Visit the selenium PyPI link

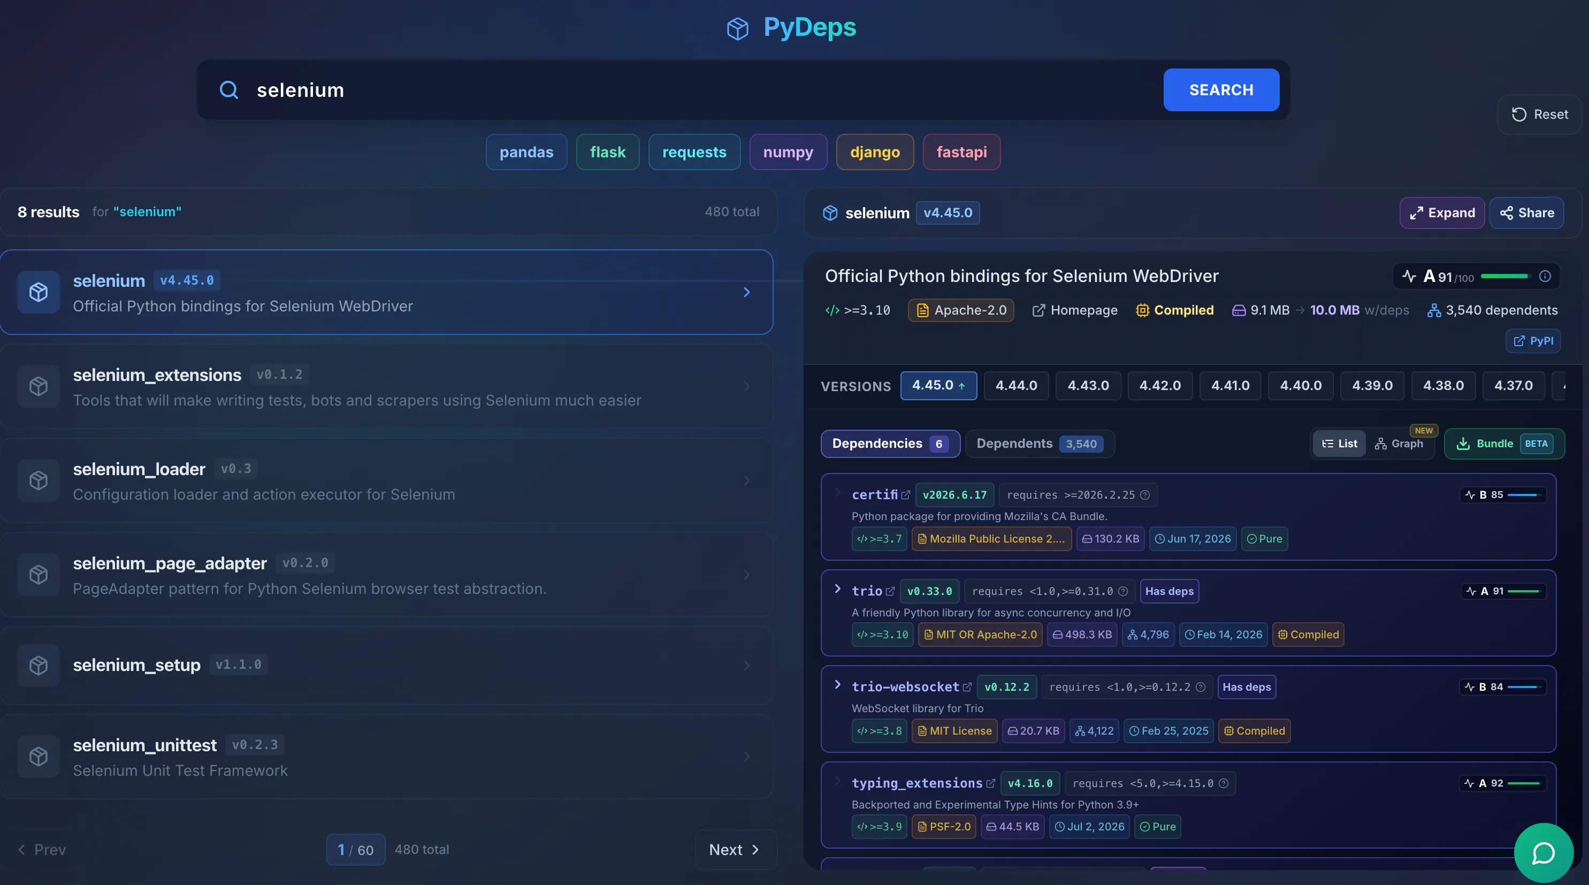[x=1533, y=341]
